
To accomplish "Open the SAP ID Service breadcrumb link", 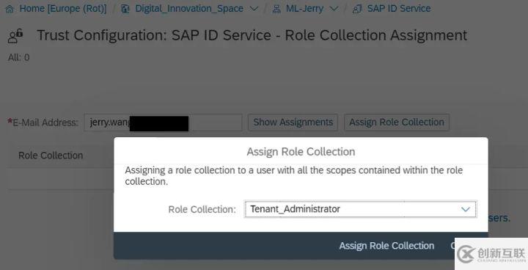I will pos(399,8).
